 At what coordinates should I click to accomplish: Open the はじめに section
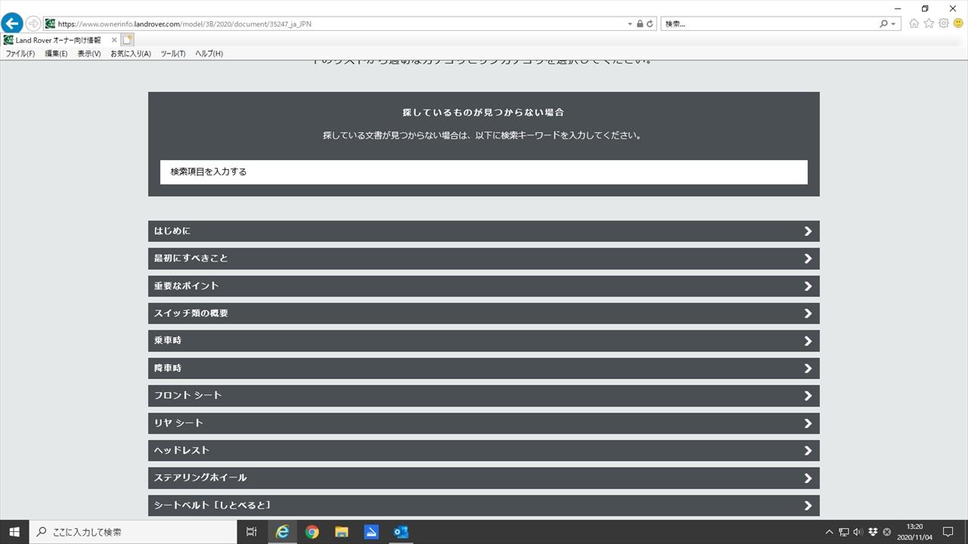(x=484, y=231)
